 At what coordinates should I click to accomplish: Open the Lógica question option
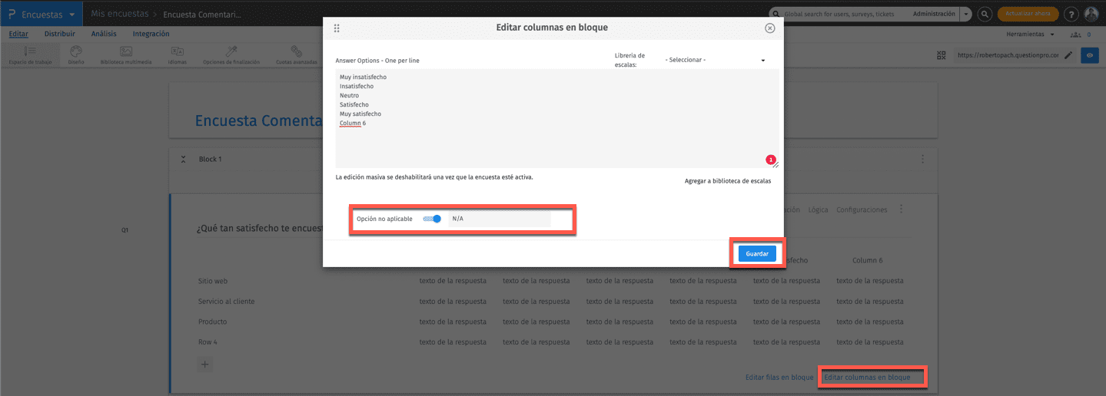point(819,210)
